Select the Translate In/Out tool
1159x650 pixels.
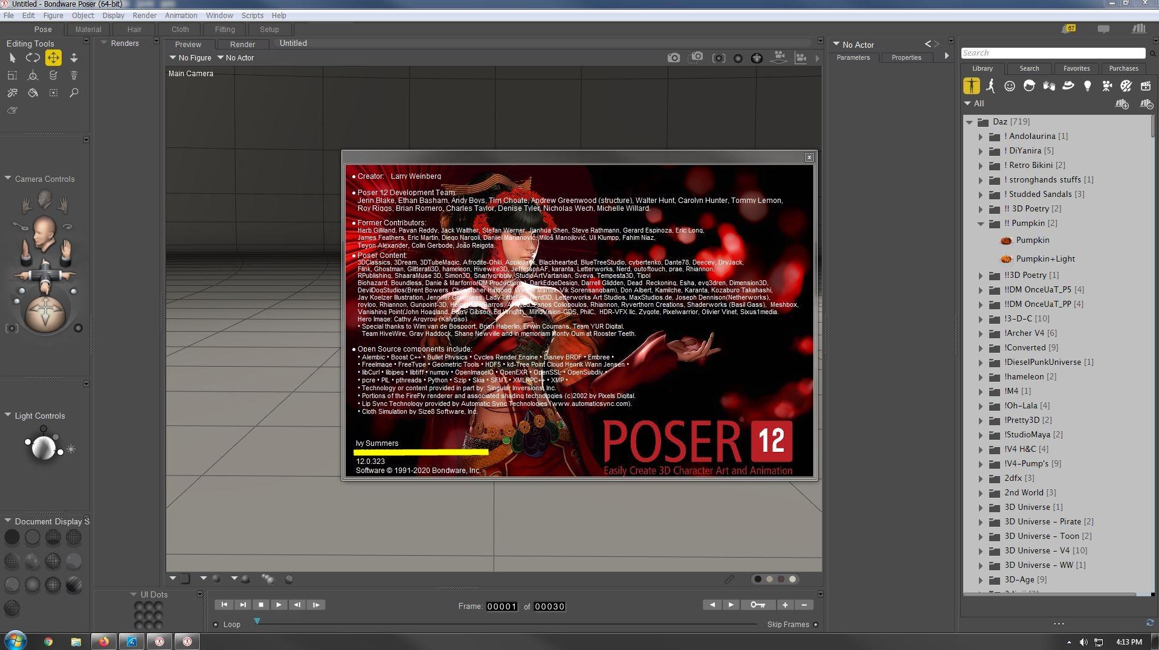(x=74, y=58)
